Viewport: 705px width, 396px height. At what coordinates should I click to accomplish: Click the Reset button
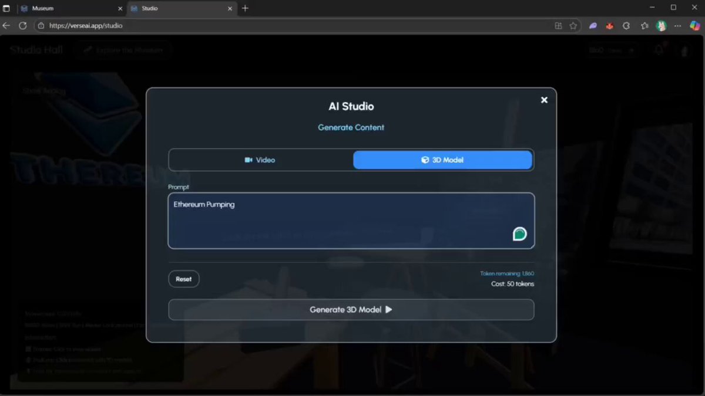184,279
